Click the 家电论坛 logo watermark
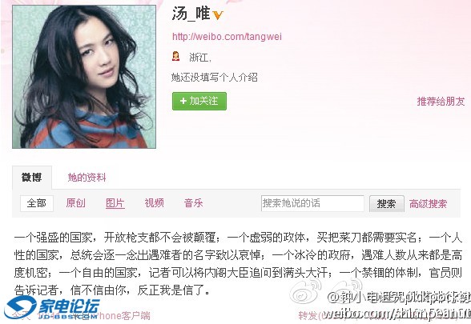 51,307
